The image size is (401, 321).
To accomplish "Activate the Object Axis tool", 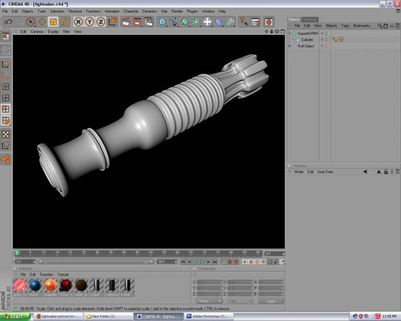I will [x=5, y=76].
